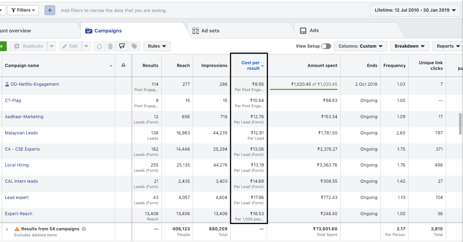Click the 787 unique link clicks value
This screenshot has width=463, height=242.
(x=439, y=133)
